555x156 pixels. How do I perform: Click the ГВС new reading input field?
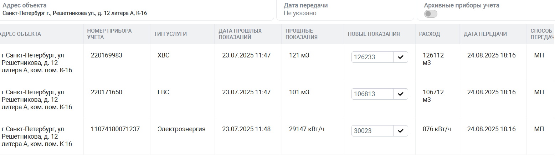tap(372, 94)
